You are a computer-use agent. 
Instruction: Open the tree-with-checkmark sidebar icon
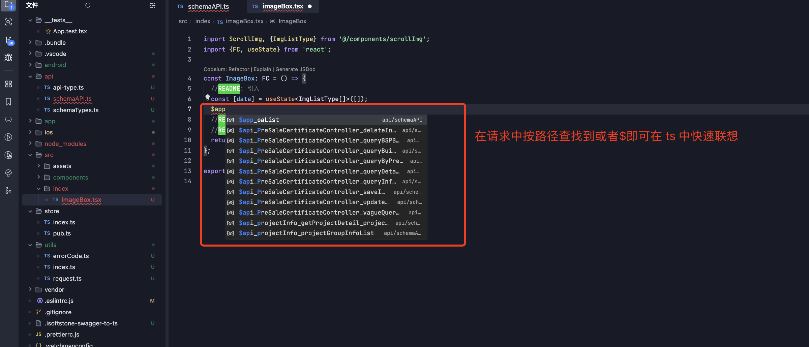pyautogui.click(x=8, y=173)
